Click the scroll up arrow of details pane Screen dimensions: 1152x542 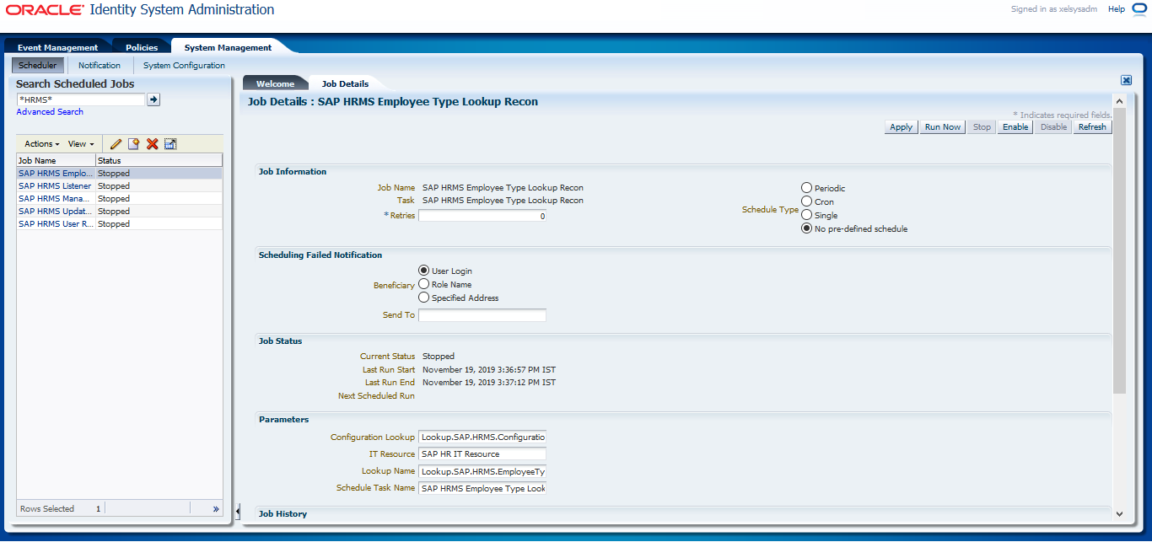[1119, 101]
